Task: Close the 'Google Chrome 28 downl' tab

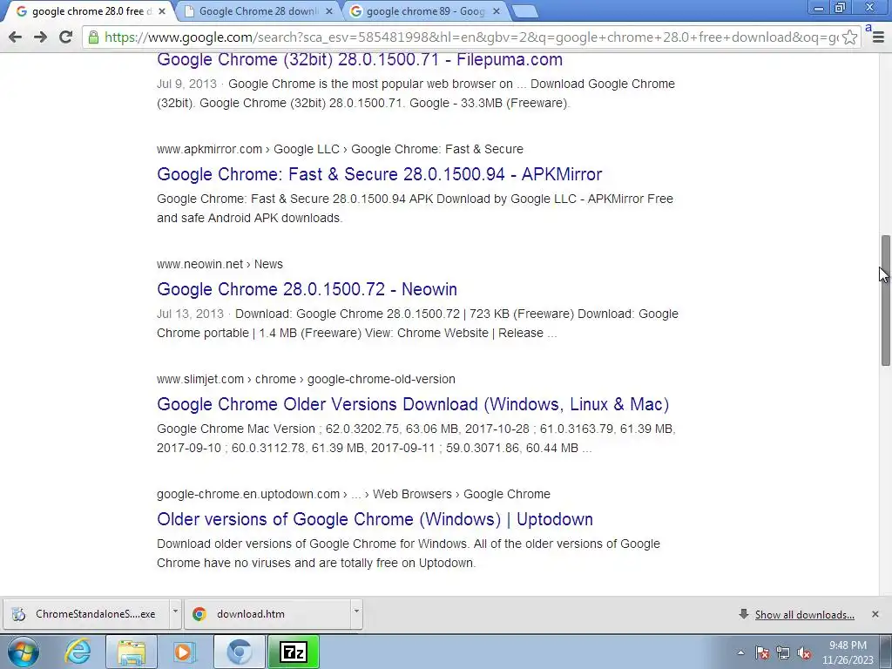Action: click(328, 11)
